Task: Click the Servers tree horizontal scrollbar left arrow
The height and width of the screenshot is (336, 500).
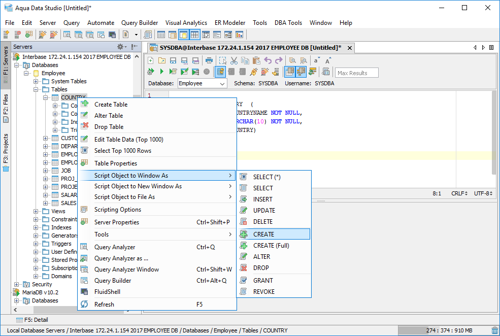Action: coord(15,310)
